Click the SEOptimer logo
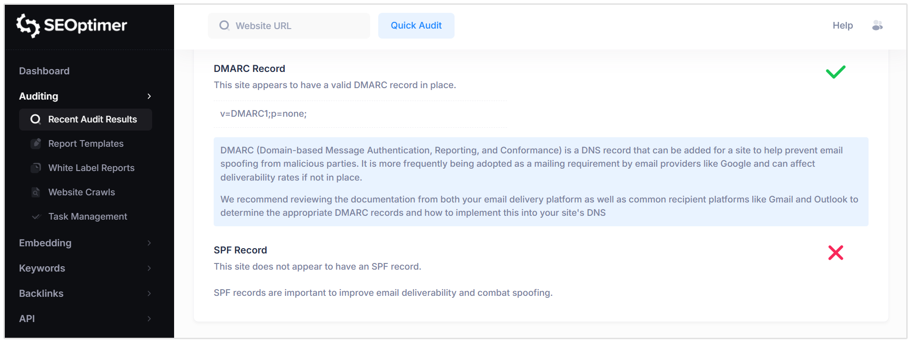The width and height of the screenshot is (911, 343). tap(72, 25)
